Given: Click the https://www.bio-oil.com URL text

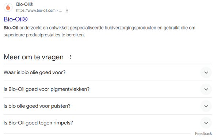Looking at the screenshot, I should point(36,11).
